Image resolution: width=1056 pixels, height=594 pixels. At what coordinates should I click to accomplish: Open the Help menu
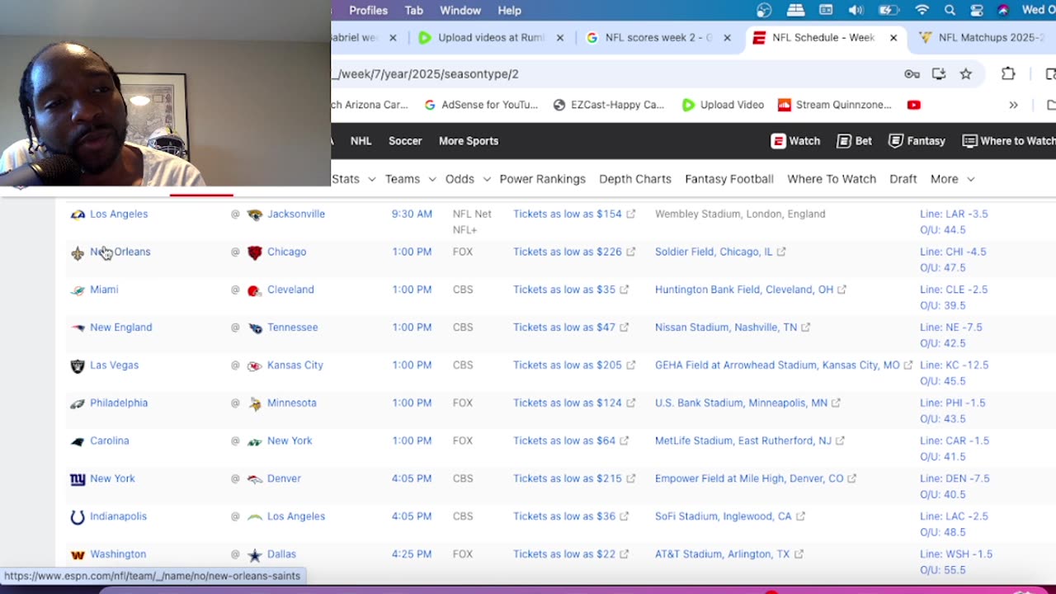coord(509,10)
